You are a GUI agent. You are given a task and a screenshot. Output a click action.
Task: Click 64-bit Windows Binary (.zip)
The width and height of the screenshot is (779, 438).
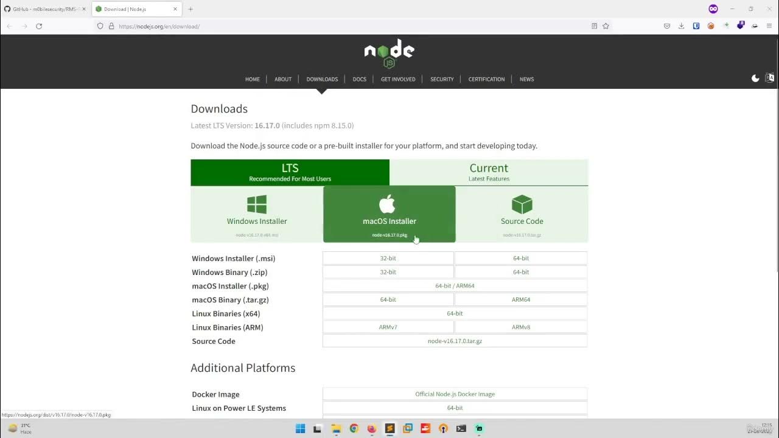coord(521,272)
